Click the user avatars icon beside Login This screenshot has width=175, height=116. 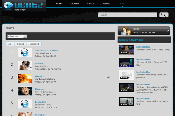[x=125, y=30]
